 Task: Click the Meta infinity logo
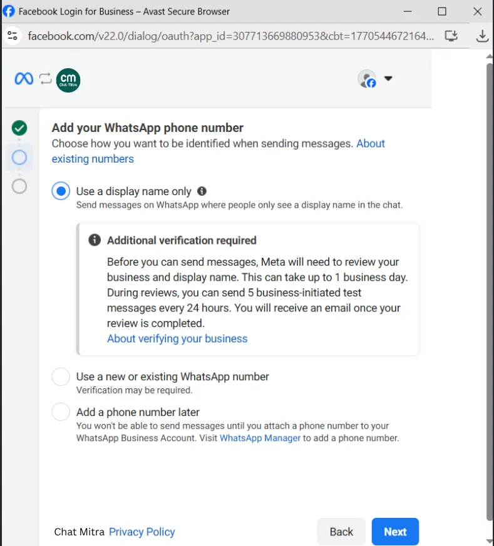point(24,79)
